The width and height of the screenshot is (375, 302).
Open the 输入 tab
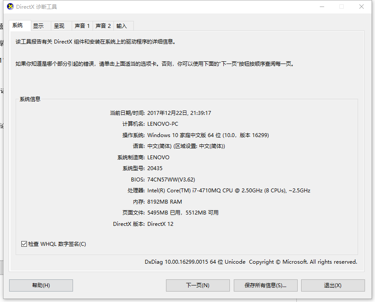123,26
